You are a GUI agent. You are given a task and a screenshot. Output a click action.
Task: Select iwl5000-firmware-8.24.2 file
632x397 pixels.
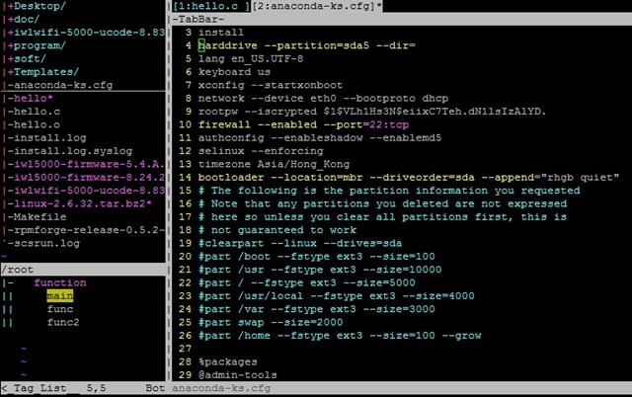tap(86, 178)
